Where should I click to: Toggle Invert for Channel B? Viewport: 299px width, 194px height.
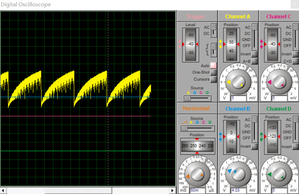coord(255,147)
